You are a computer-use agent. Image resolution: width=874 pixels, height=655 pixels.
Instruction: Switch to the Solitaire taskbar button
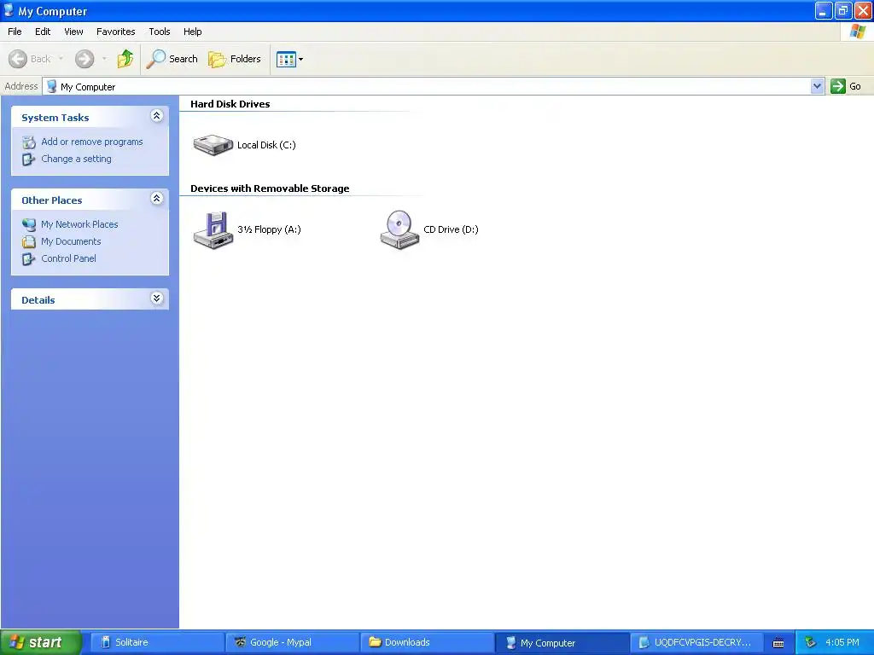(156, 642)
